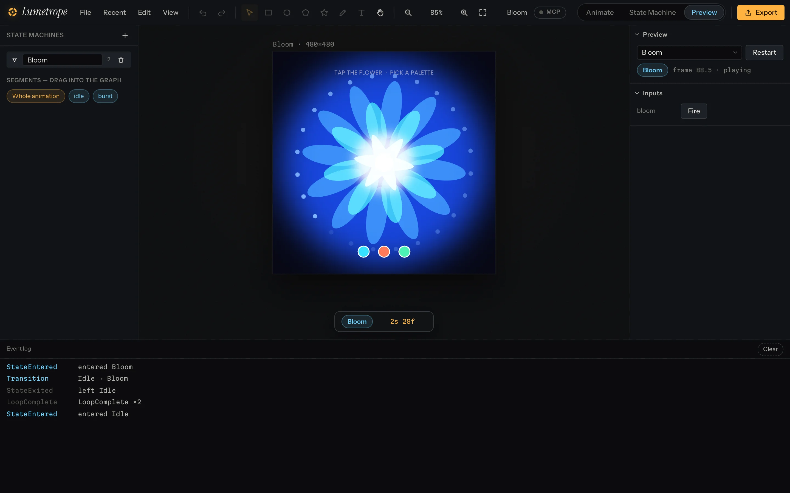Viewport: 790px width, 493px height.
Task: Pick the green palette swatch
Action: click(404, 252)
